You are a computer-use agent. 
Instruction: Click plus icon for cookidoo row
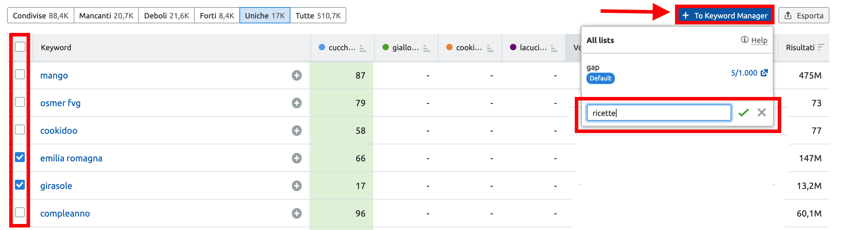tap(296, 131)
